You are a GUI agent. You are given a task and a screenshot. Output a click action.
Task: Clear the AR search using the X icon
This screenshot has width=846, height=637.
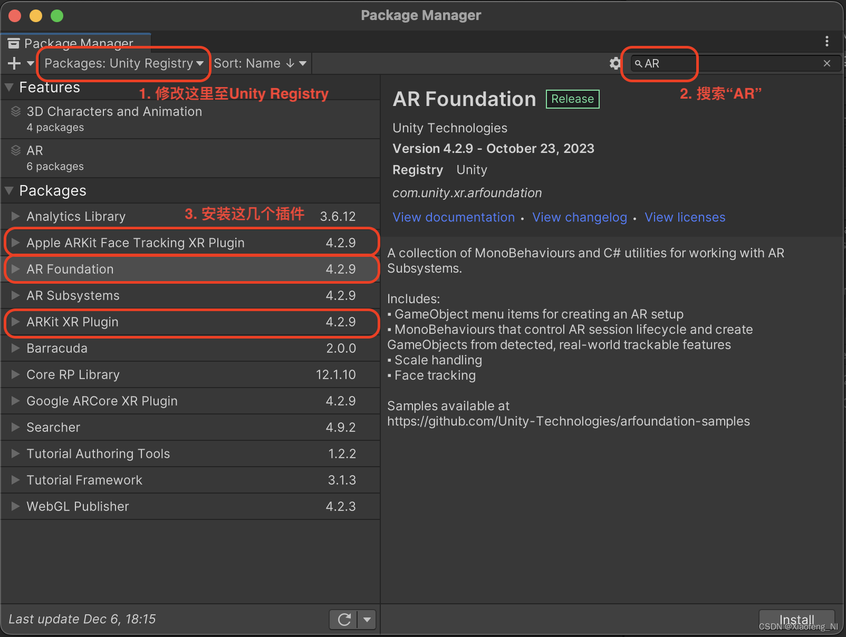point(826,63)
